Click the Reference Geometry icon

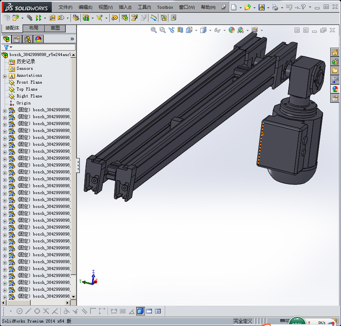100,18
